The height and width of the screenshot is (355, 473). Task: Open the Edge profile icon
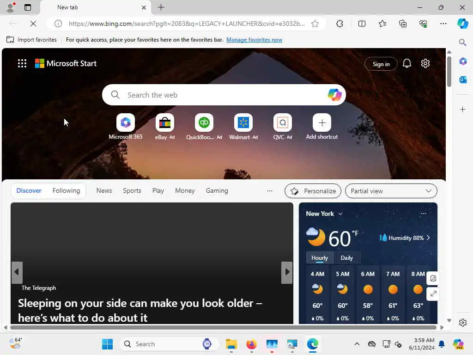coord(11,7)
